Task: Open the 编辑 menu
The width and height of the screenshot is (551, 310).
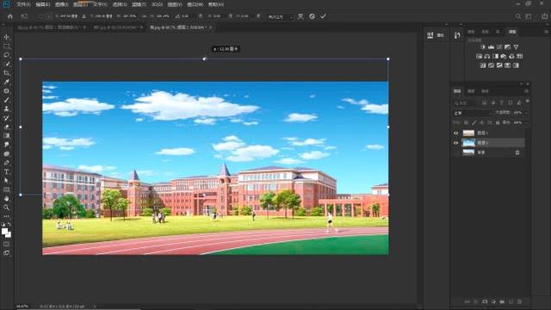Action: click(42, 4)
